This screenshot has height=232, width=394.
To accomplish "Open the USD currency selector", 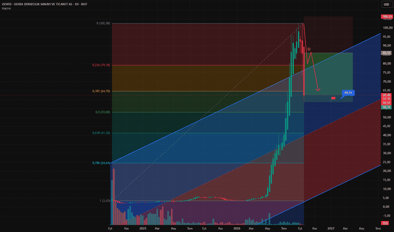I will tap(386, 4).
